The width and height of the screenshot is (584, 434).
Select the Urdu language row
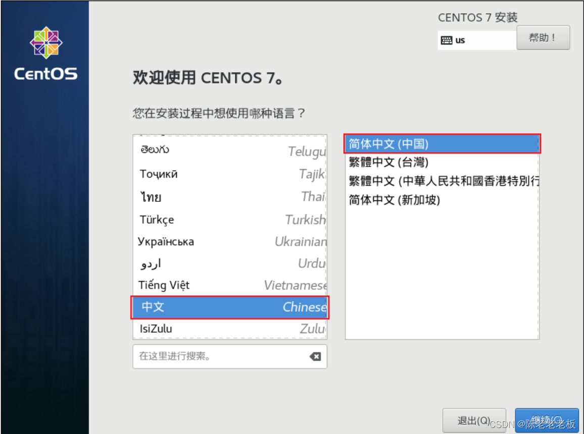pos(229,263)
